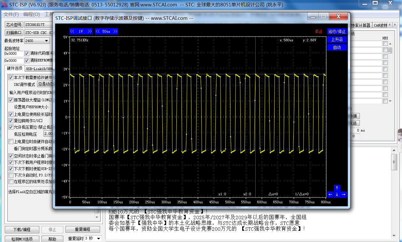Decrease time base with left arrows by 50us
The width and height of the screenshot is (402, 242).
pyautogui.click(x=98, y=31)
